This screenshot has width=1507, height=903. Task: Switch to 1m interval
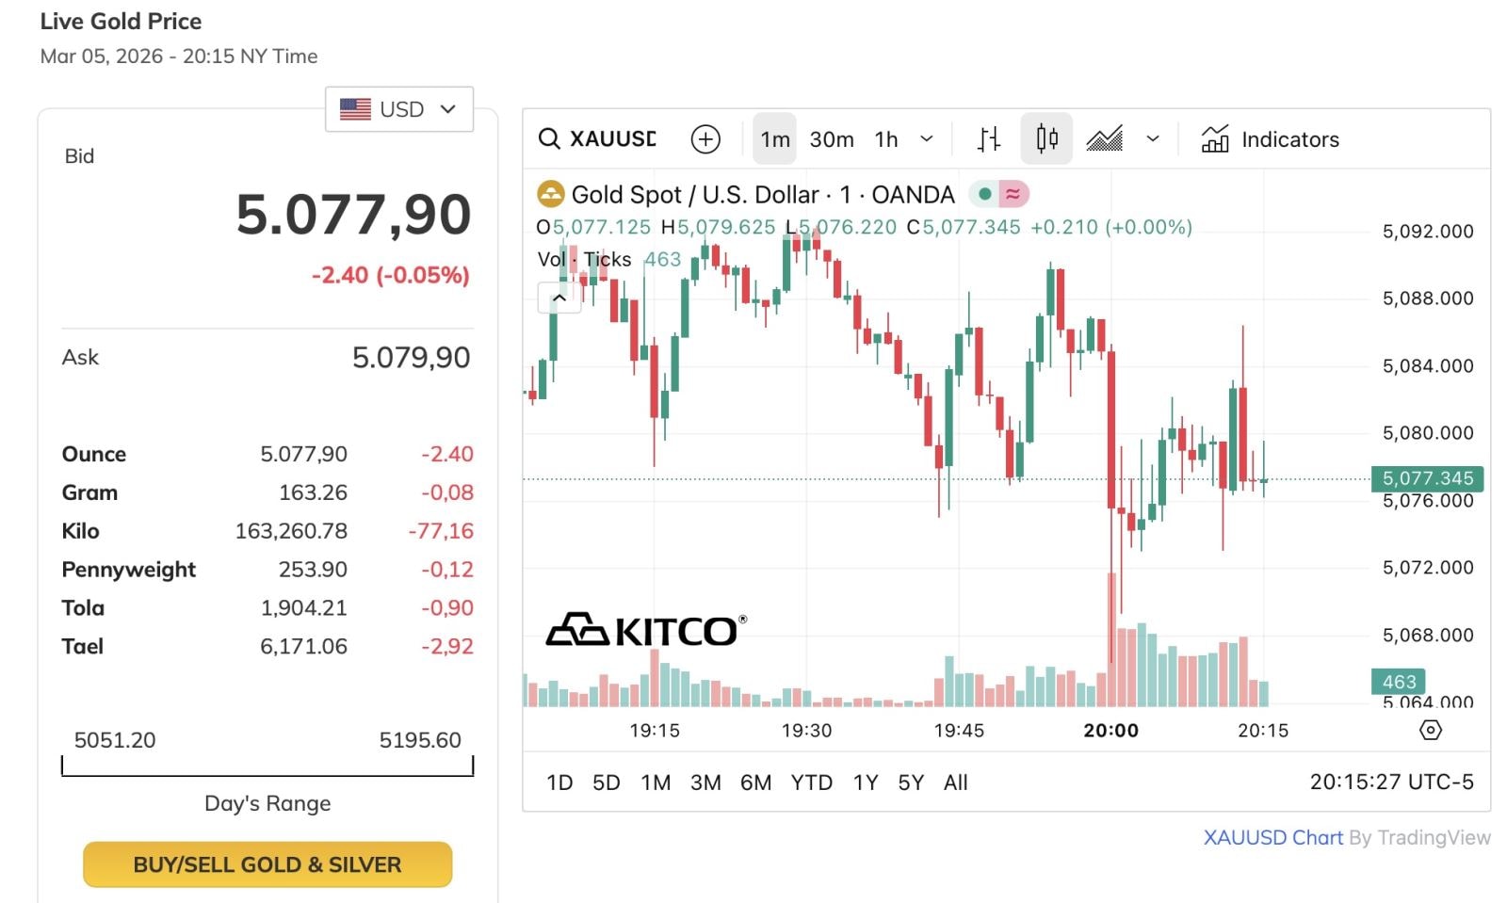click(774, 139)
